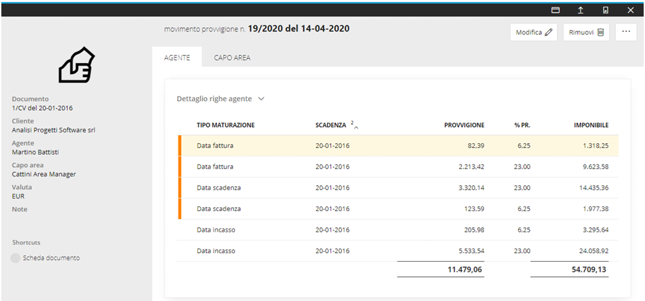Viewport: 645px width, 301px height.
Task: Click the EUR currency value
Action: tap(18, 196)
